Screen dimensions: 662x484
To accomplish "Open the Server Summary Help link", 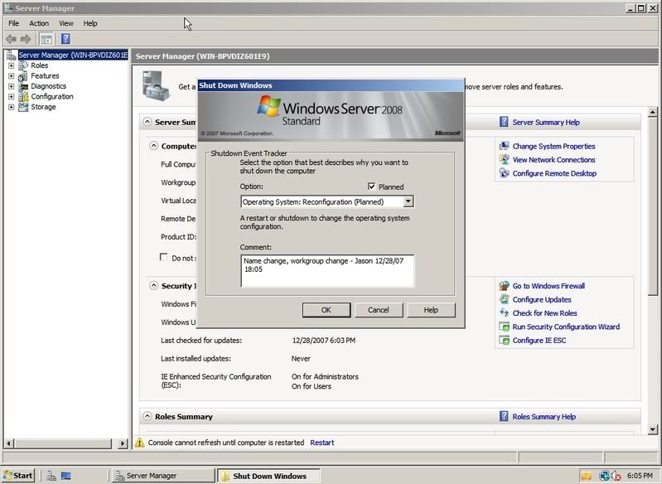I will click(546, 122).
